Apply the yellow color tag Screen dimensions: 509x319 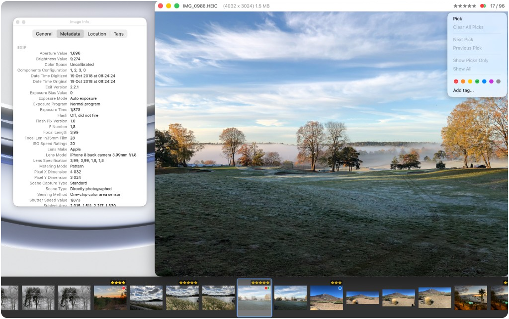coord(470,81)
